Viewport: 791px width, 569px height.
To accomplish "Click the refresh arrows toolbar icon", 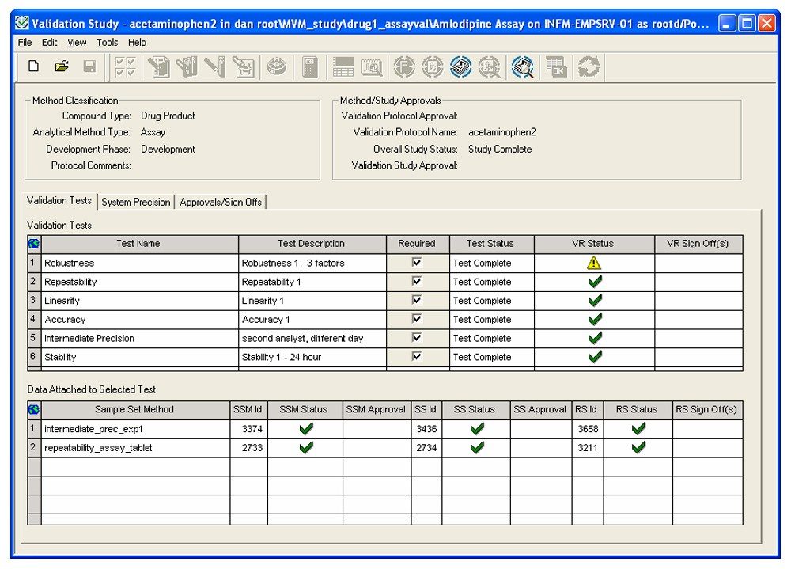I will (589, 66).
